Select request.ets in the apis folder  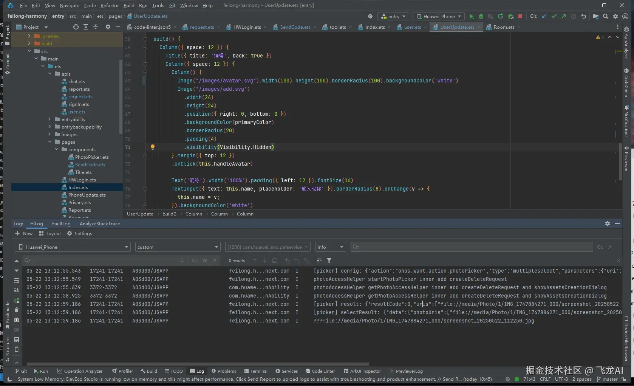(x=80, y=97)
